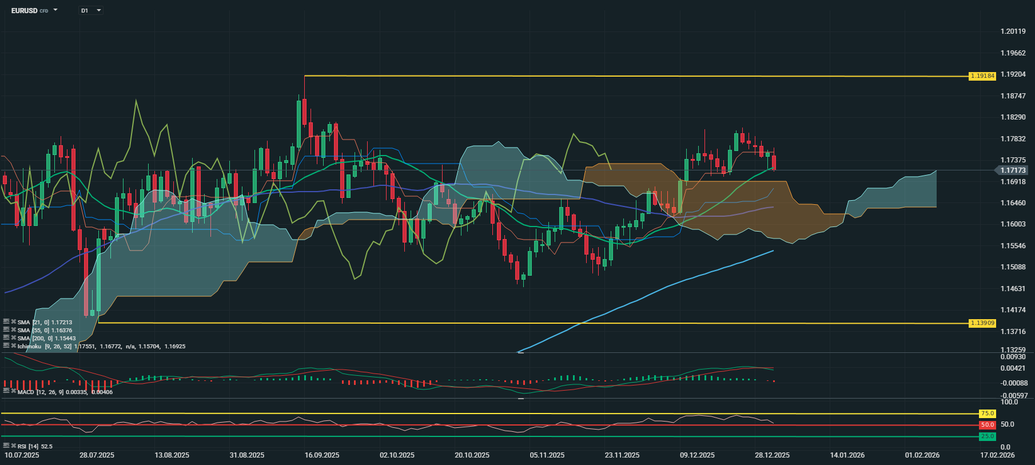This screenshot has width=1035, height=465.
Task: Open MACD indicator settings icon
Action: tap(6, 392)
